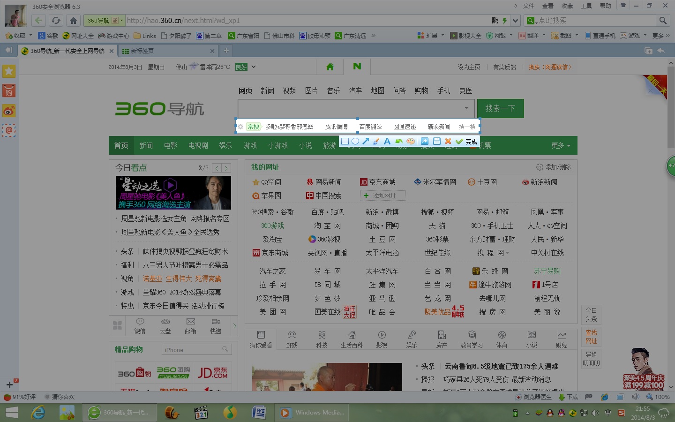Viewport: 675px width, 422px height.
Task: Focus the 点此搜索 browser search field
Action: point(595,21)
